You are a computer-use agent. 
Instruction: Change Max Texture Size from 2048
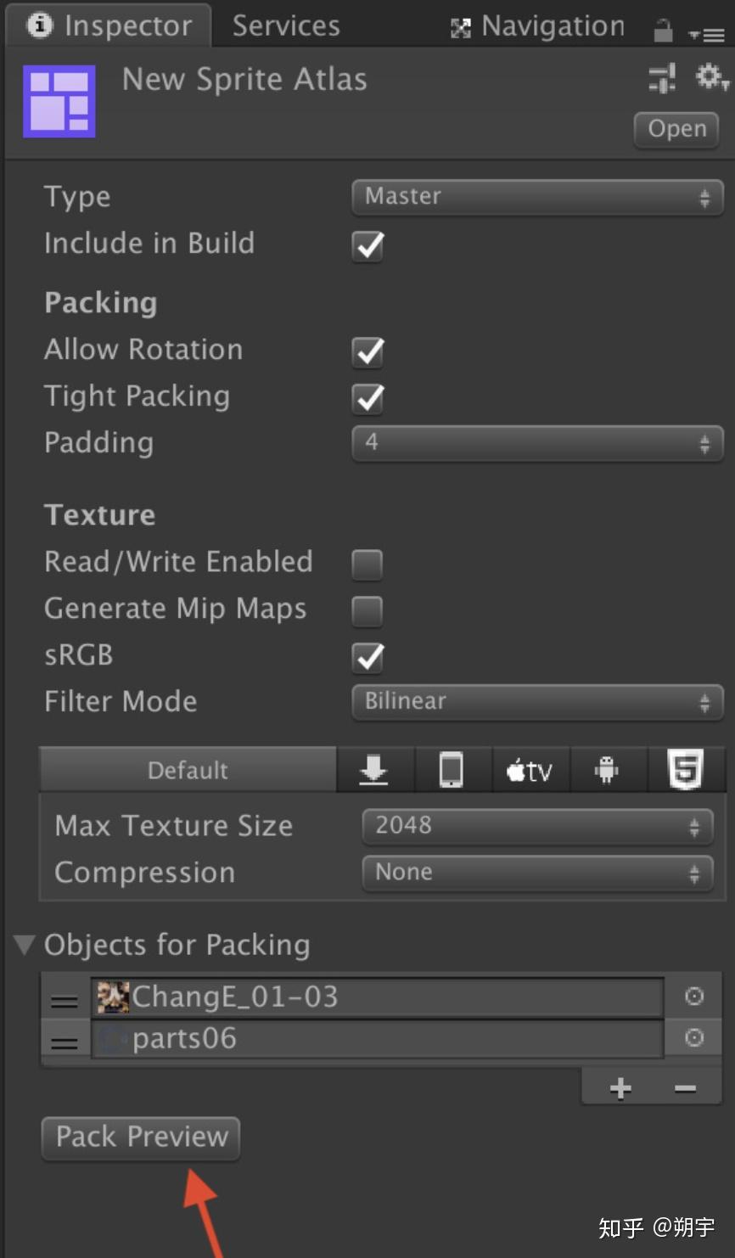pyautogui.click(x=536, y=825)
